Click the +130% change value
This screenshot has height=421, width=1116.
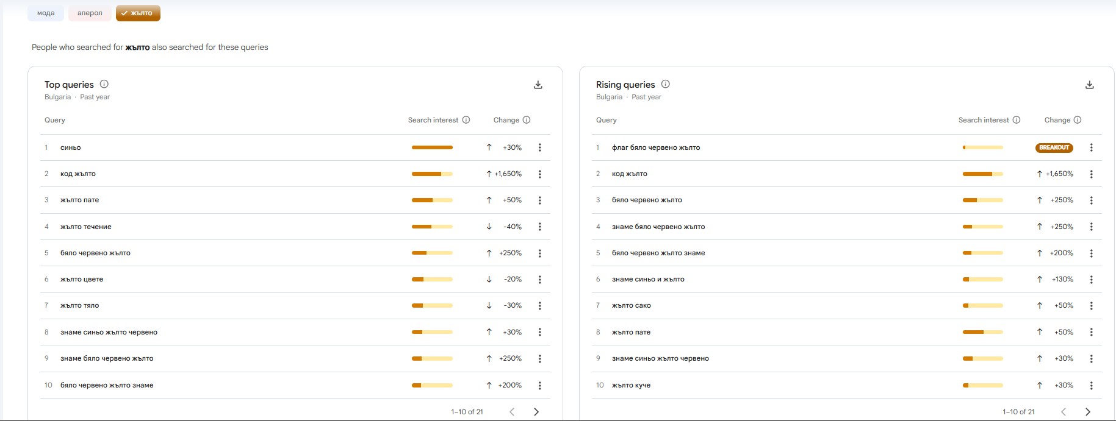click(x=1062, y=280)
